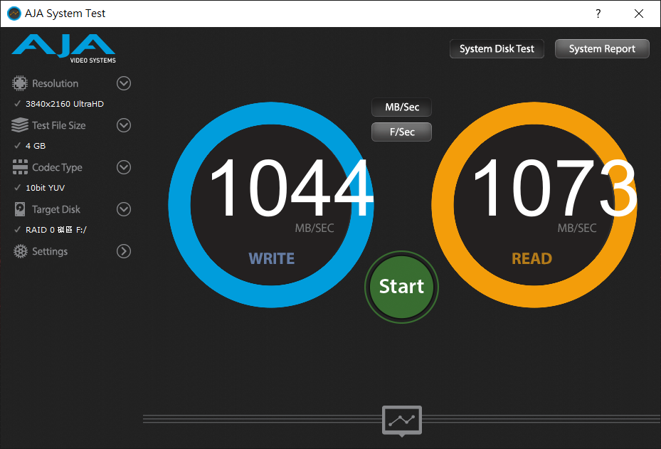Screen dimensions: 661x449
Task: Expand the Resolution dropdown arrow
Action: [x=124, y=83]
